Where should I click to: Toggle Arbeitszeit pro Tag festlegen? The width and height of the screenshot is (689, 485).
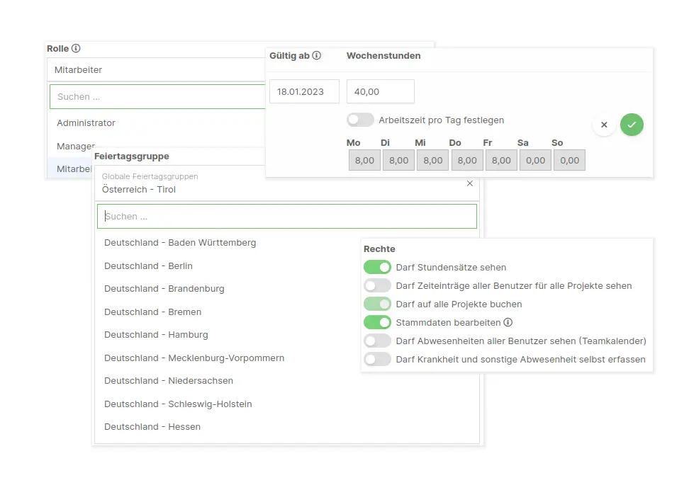[x=360, y=120]
